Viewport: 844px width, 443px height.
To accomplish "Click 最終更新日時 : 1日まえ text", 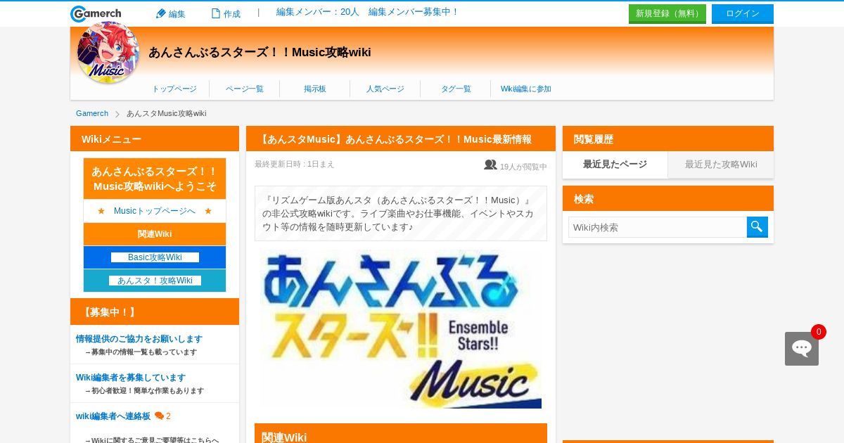I will pyautogui.click(x=295, y=164).
